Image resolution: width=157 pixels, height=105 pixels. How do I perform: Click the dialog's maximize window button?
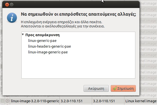click(11, 4)
